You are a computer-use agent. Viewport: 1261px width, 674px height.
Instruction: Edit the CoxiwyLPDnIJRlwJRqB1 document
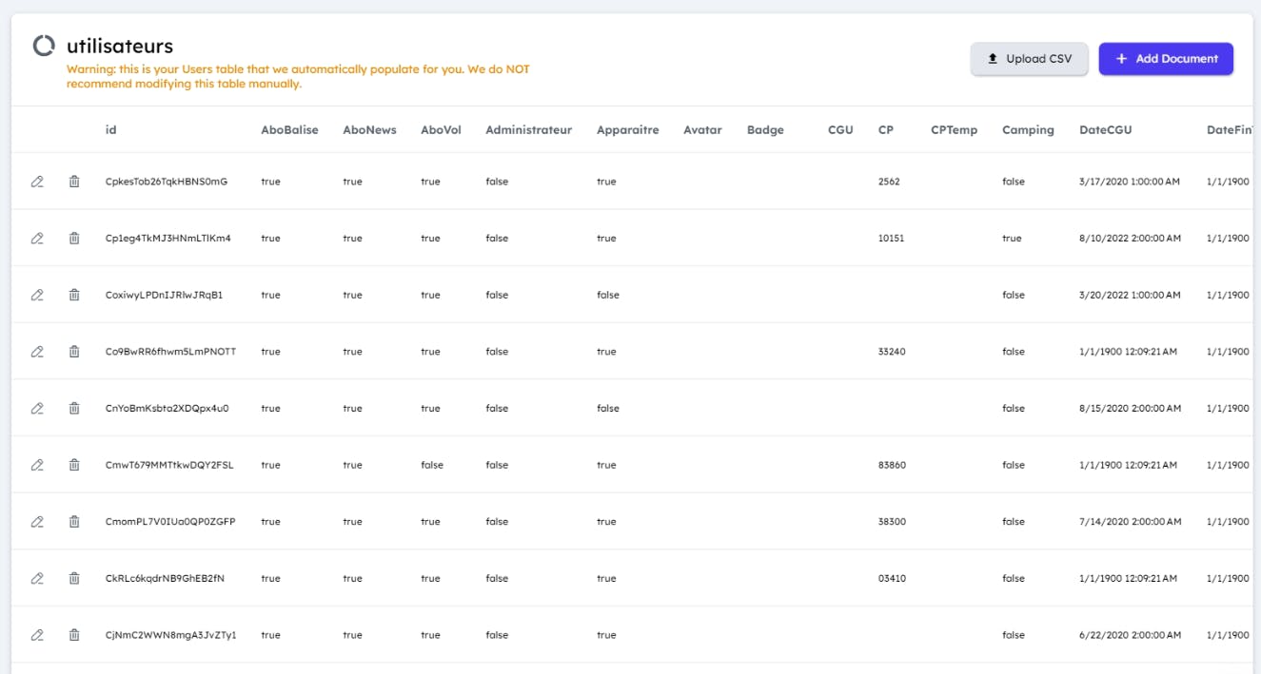37,295
